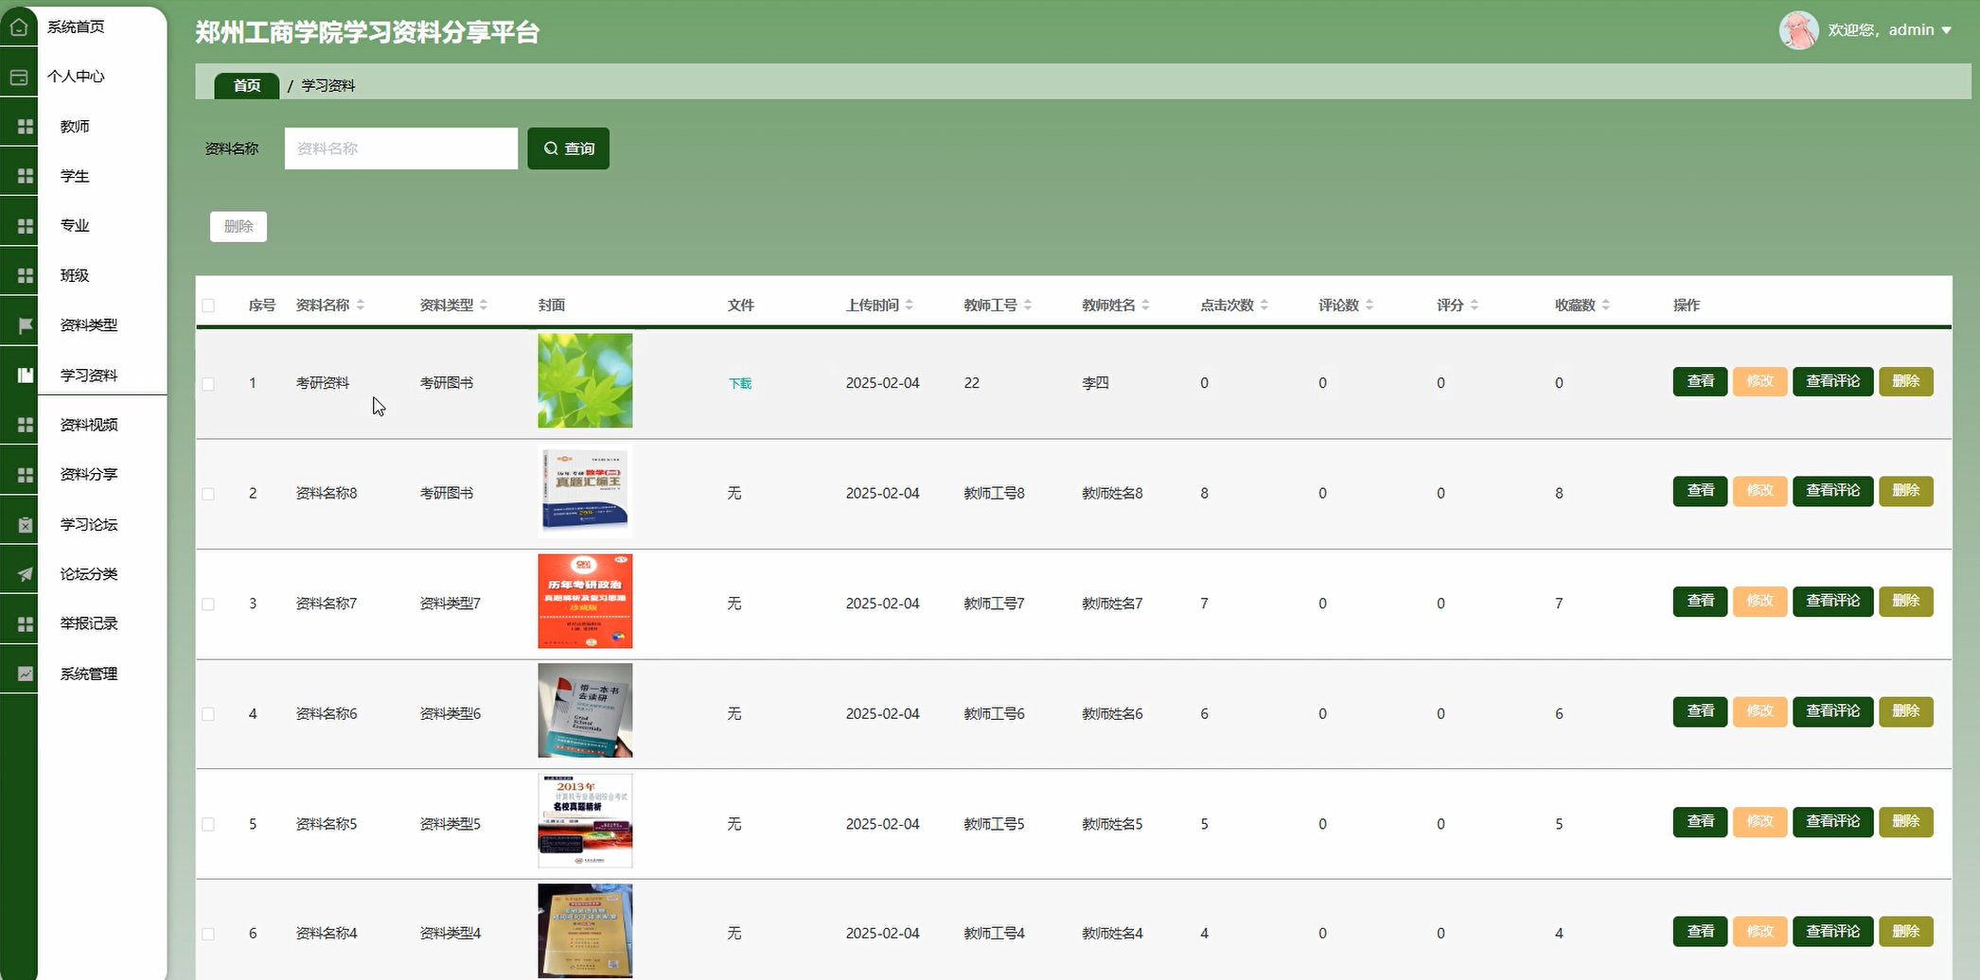1980x980 pixels.
Task: Click 查看评论 for 资料名称5 row
Action: [1832, 821]
